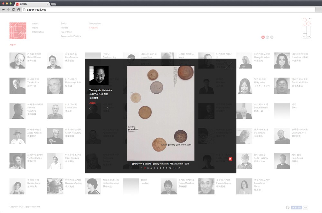
Task: Open Nakajima Hideki creator portrait
Action: pyautogui.click(x=282, y=60)
